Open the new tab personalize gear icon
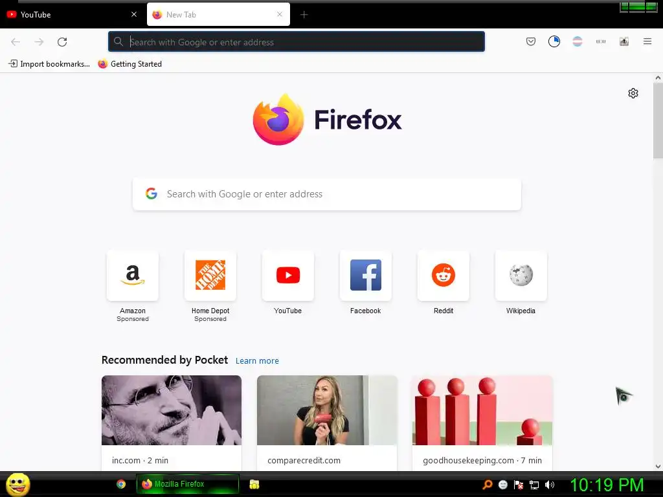Screen dimensions: 663x497 click(633, 93)
